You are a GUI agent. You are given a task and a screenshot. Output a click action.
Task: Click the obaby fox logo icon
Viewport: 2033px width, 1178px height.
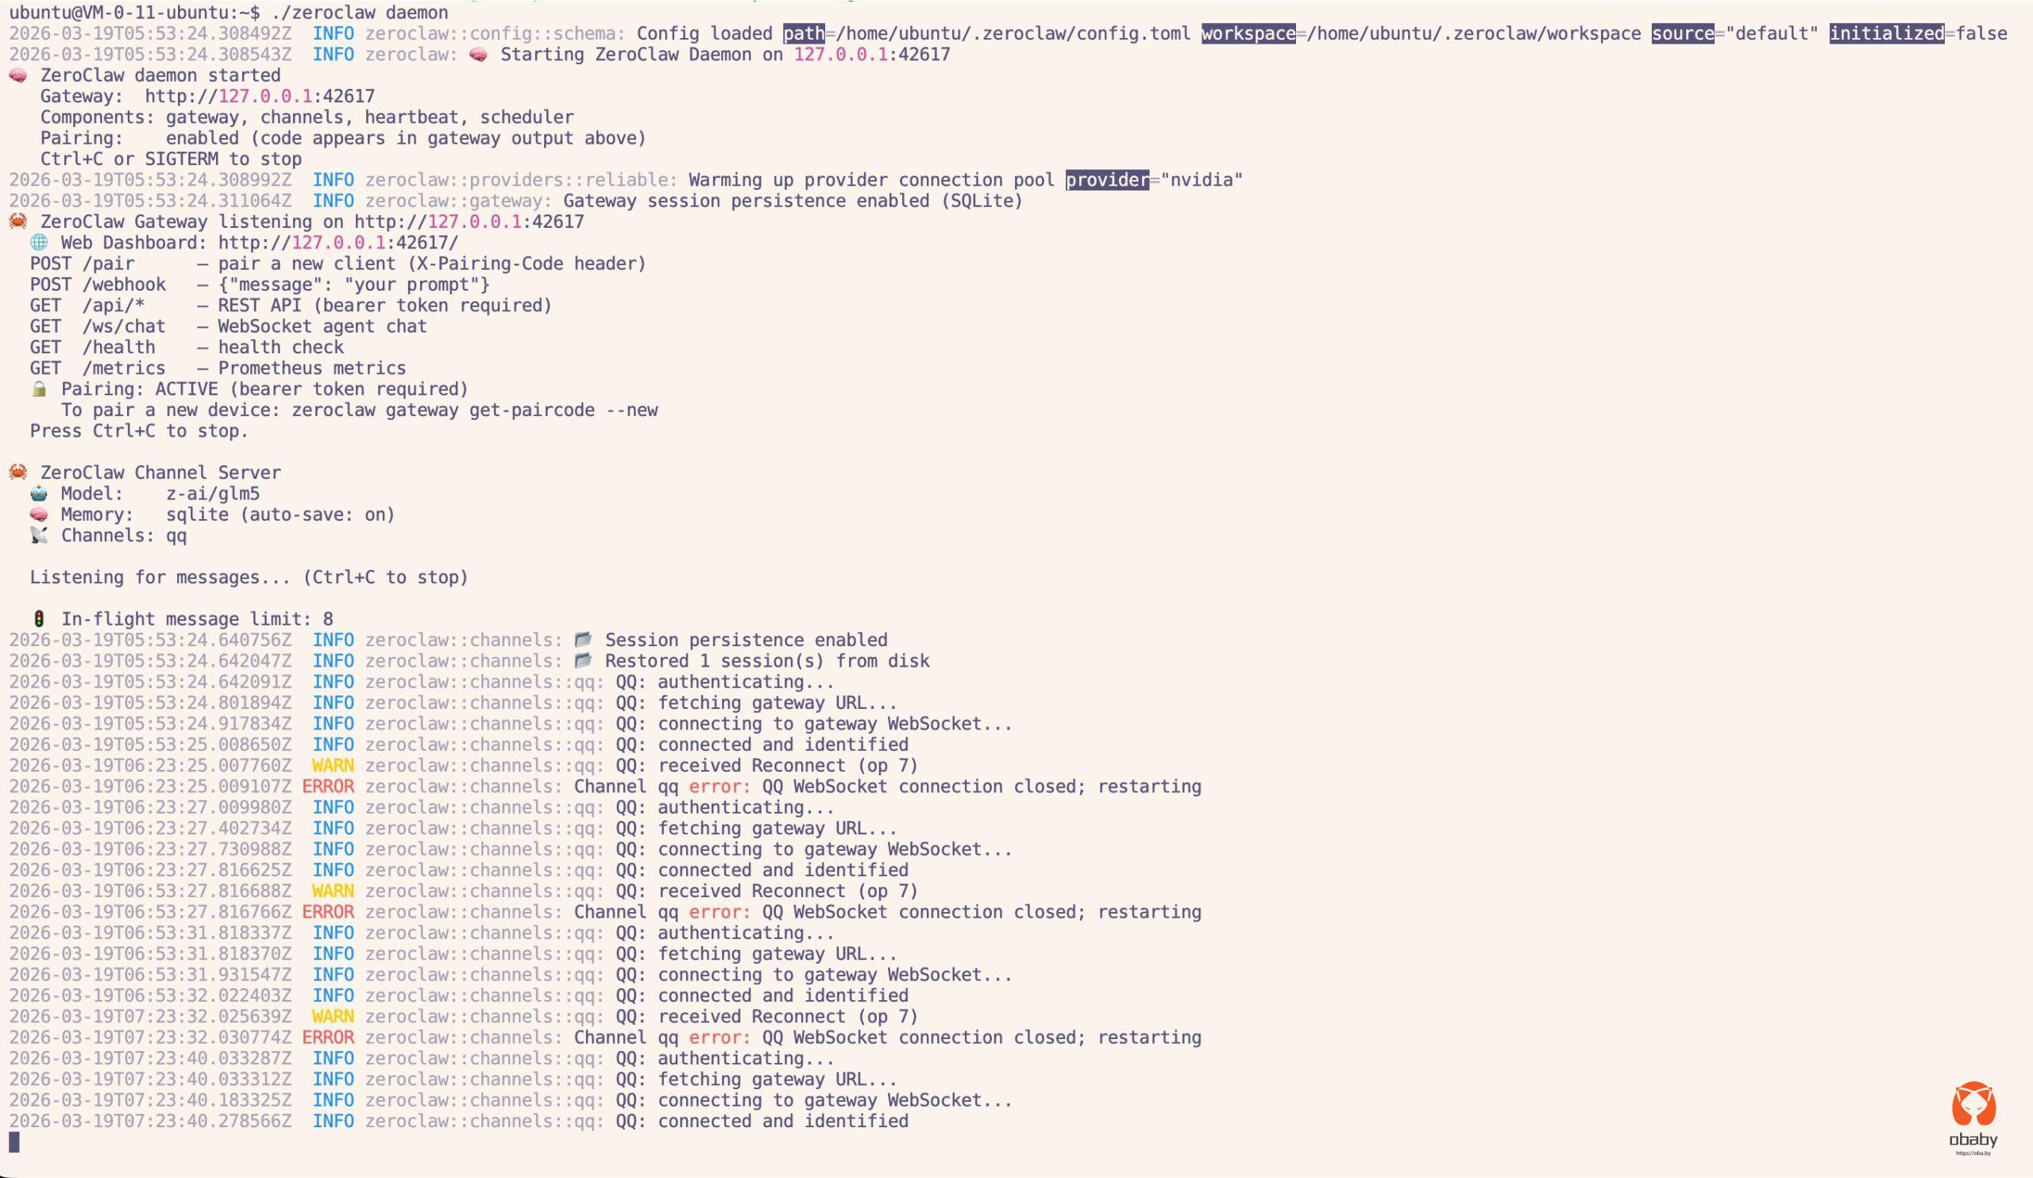1973,1104
